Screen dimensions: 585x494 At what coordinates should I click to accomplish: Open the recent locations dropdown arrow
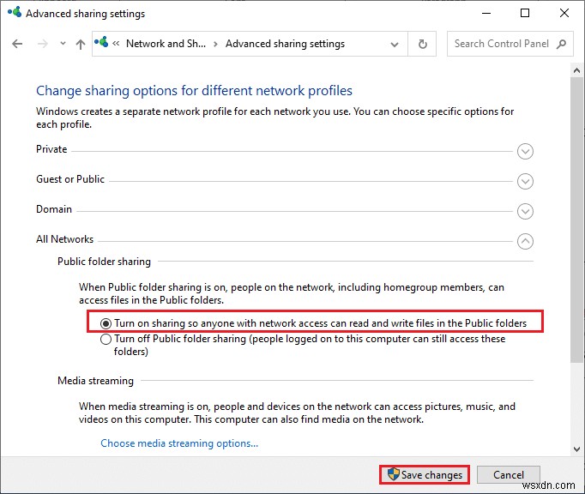63,44
